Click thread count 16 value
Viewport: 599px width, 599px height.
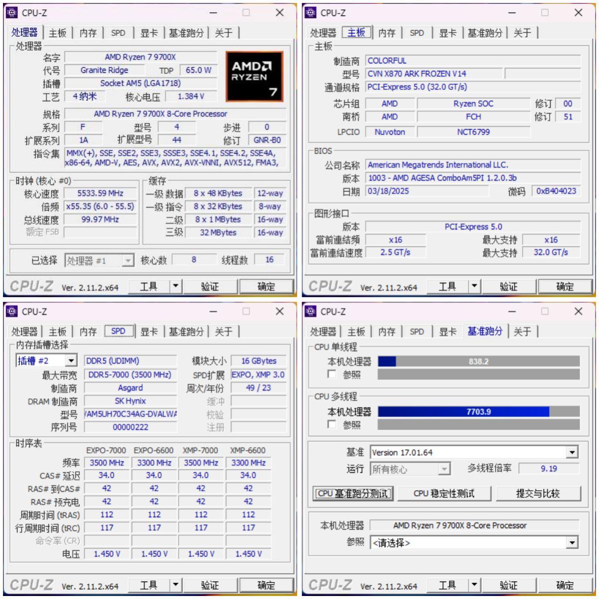pyautogui.click(x=270, y=260)
